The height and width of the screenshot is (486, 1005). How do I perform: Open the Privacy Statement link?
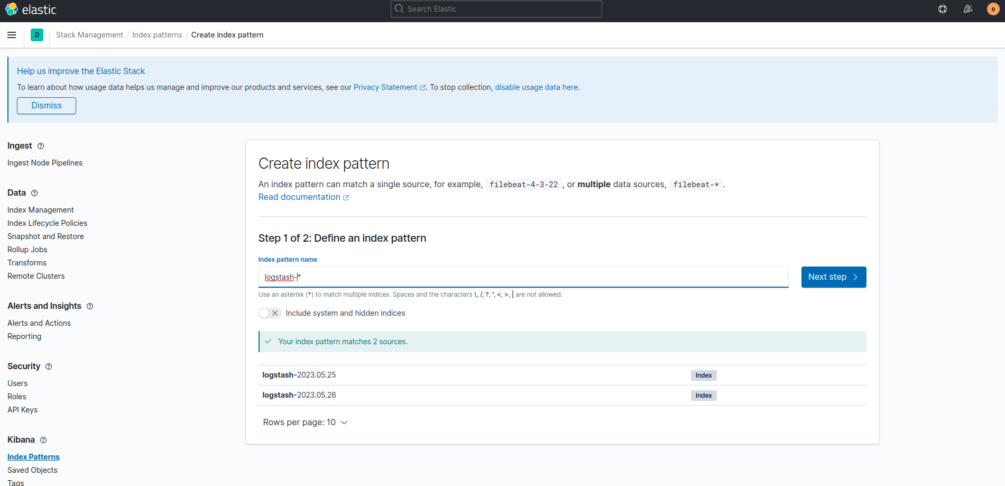pyautogui.click(x=385, y=87)
